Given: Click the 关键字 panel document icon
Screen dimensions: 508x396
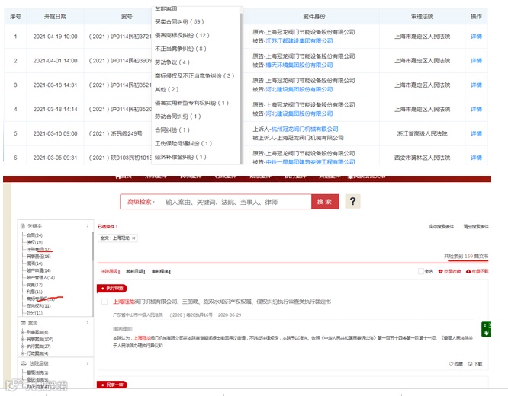Looking at the screenshot, I should [x=23, y=226].
